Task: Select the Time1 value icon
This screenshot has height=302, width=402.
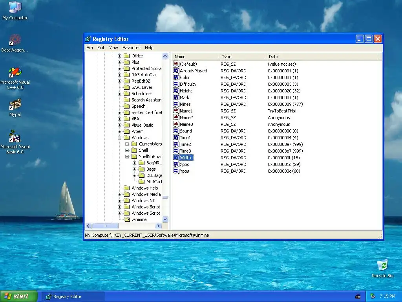Action: point(176,137)
